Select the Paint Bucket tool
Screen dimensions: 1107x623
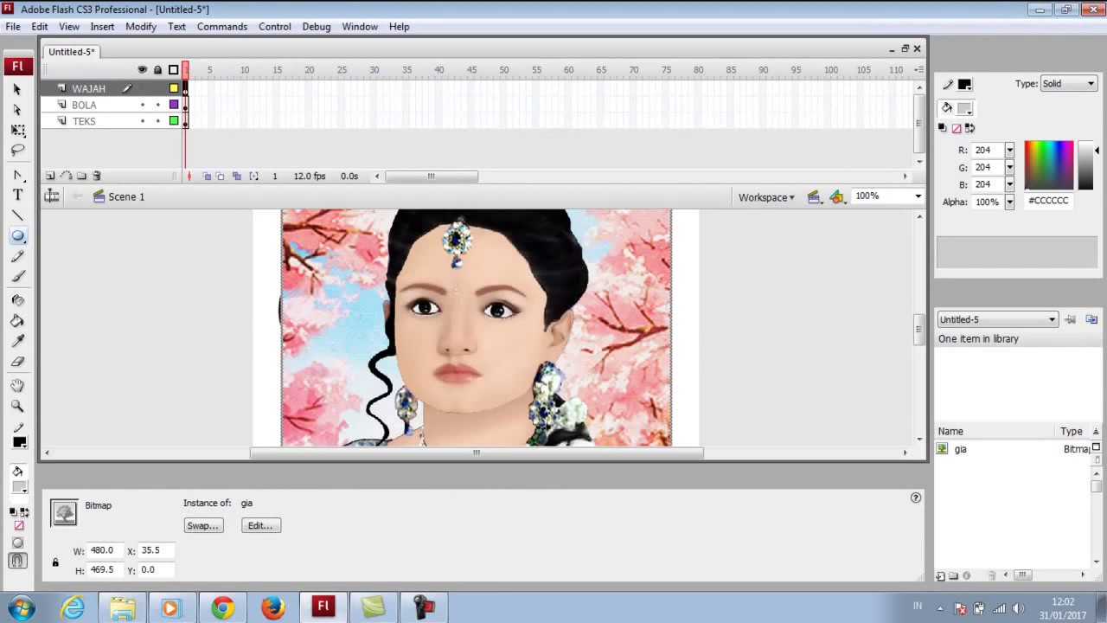(17, 321)
